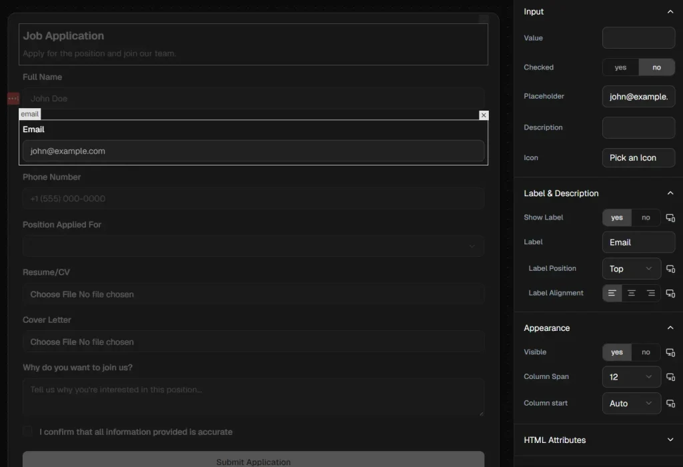Select the center label alignment icon
Image resolution: width=683 pixels, height=467 pixels.
pyautogui.click(x=631, y=293)
